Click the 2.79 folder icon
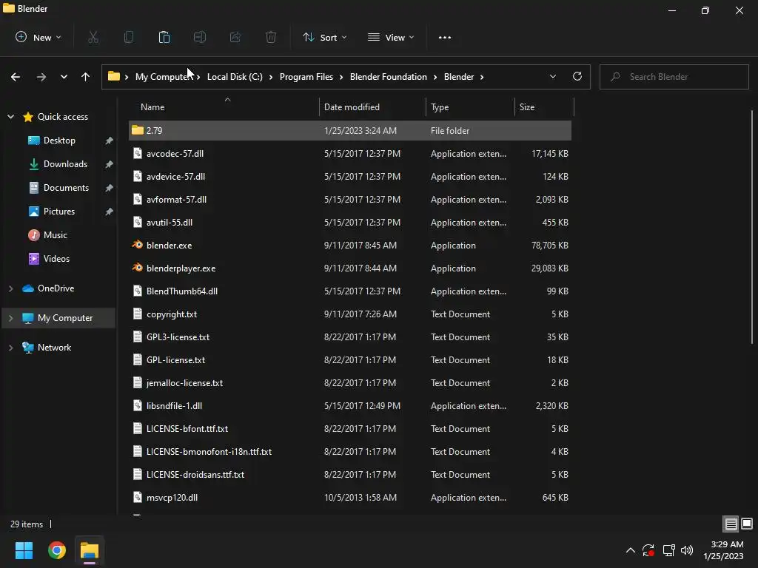 138,130
